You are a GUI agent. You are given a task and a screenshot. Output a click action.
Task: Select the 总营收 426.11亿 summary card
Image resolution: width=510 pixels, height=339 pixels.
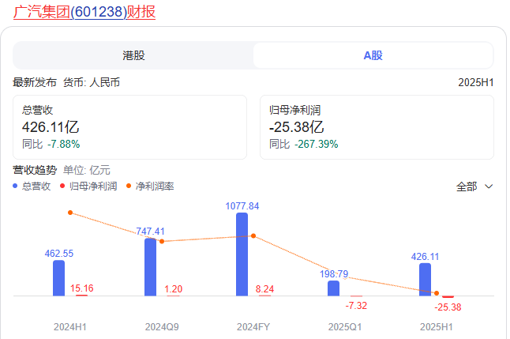130,127
